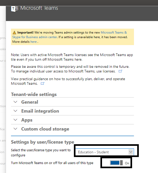Open external link icon after 'use licenses'
This screenshot has width=158, height=173.
pos(120,71)
